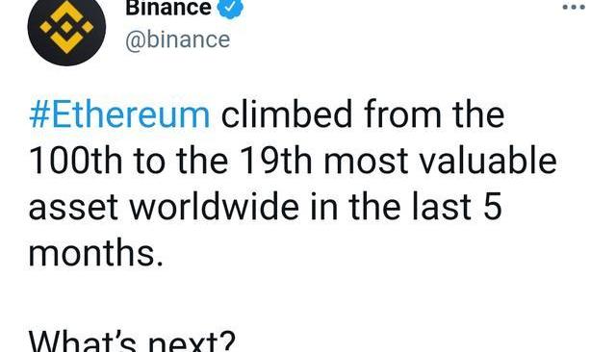616x352 pixels.
Task: Click the "19th" ranking text
Action: click(x=275, y=161)
